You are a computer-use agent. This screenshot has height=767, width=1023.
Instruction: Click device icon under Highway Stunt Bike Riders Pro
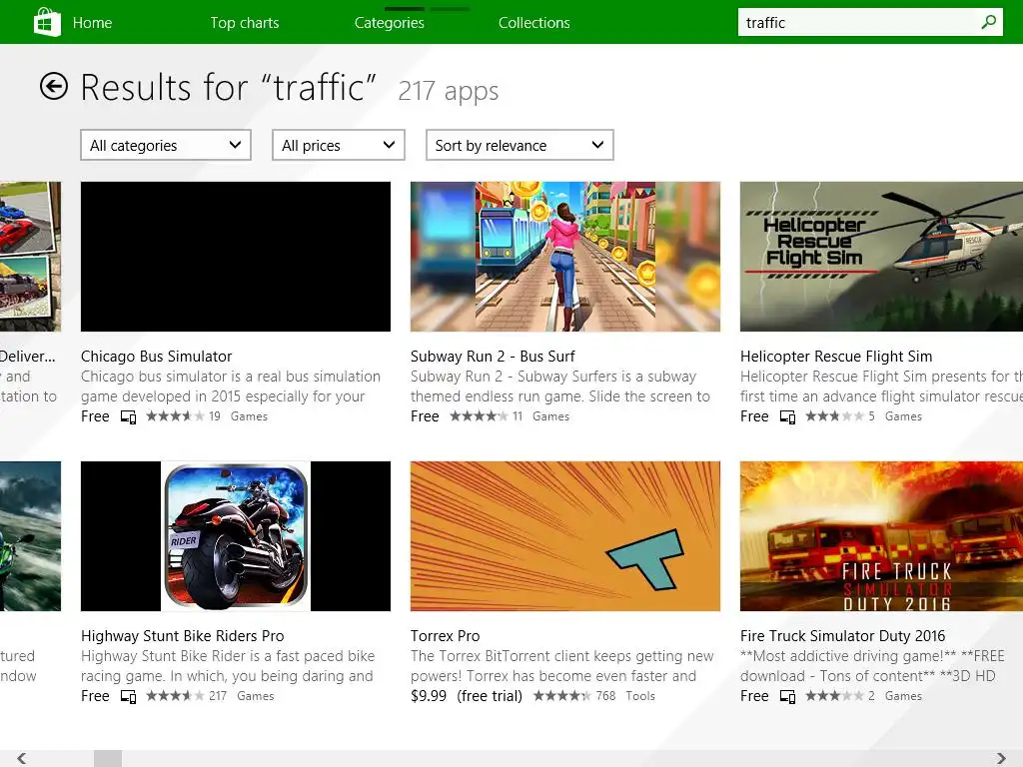click(129, 696)
